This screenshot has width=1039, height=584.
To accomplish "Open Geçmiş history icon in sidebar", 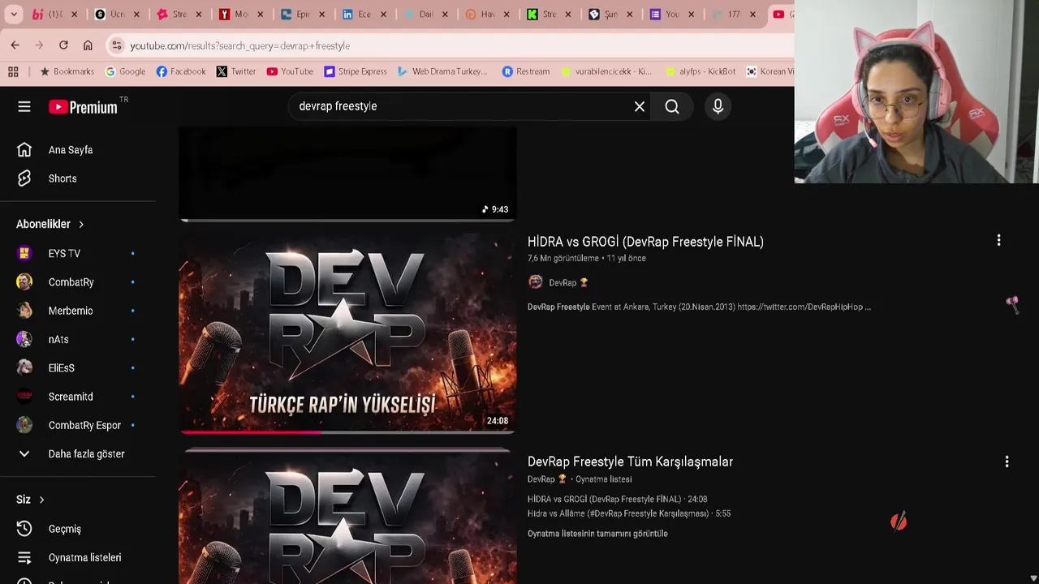I will point(24,529).
